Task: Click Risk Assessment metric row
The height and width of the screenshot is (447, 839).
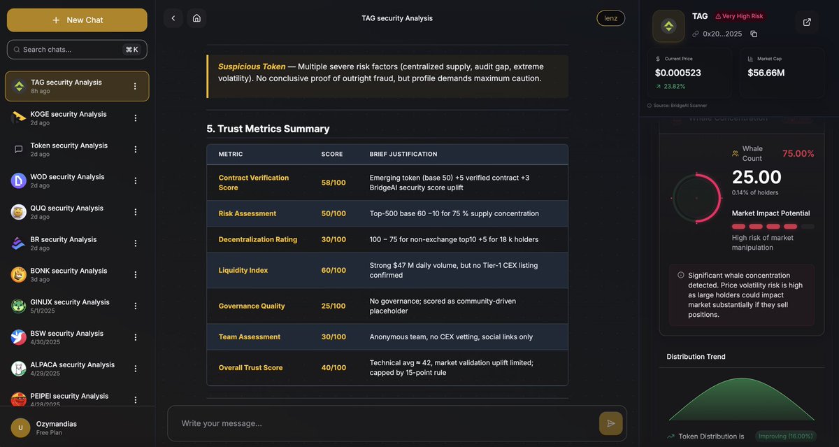Action: click(x=387, y=213)
